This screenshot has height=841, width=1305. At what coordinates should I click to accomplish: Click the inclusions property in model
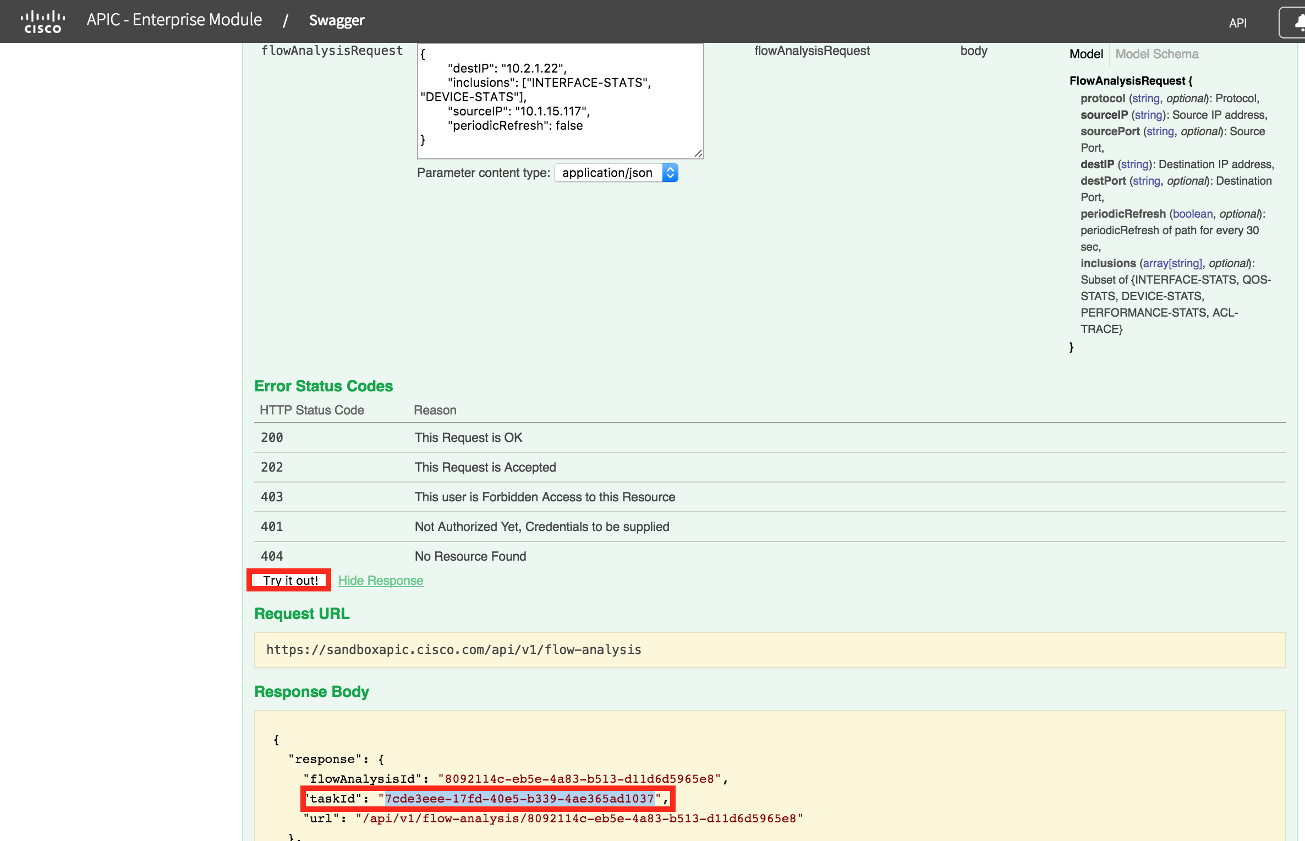(x=1108, y=263)
